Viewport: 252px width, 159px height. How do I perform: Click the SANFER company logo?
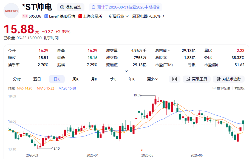pyautogui.click(x=11, y=11)
